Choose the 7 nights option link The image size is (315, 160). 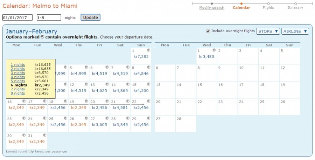pos(18,89)
